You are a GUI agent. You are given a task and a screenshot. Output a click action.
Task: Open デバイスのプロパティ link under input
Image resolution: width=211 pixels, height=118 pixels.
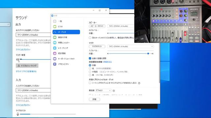23,105
